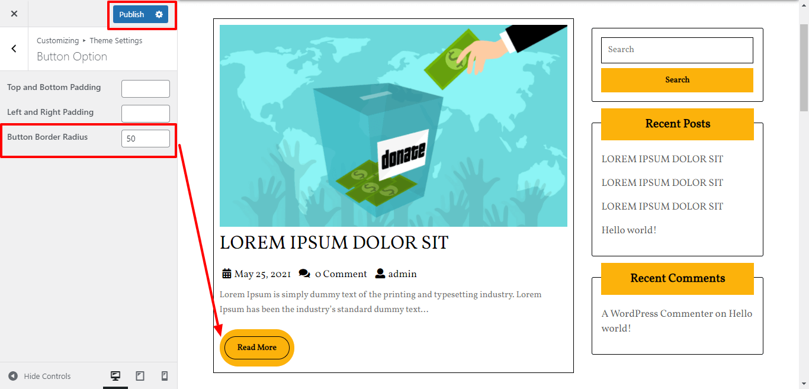809x389 pixels.
Task: Click the user icon next to admin
Action: (x=380, y=274)
